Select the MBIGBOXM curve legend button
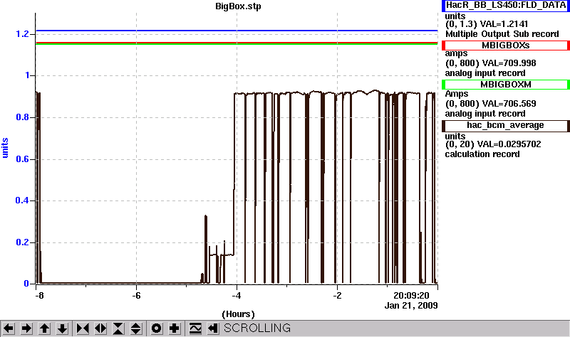 tap(506, 85)
